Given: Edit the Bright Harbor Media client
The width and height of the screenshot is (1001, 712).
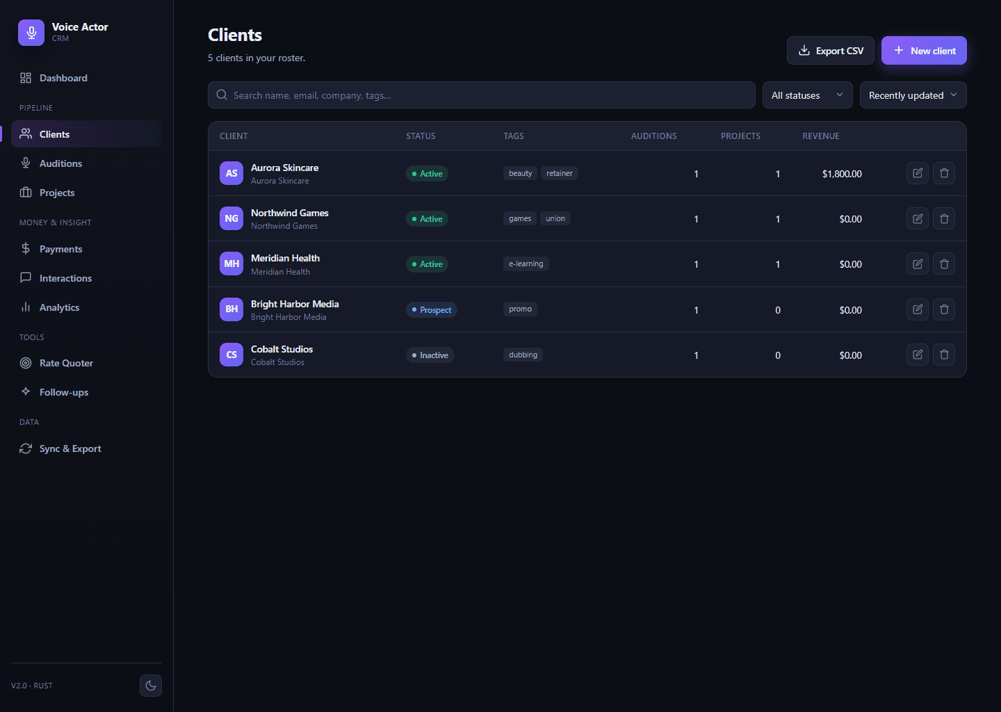Looking at the screenshot, I should (x=918, y=309).
